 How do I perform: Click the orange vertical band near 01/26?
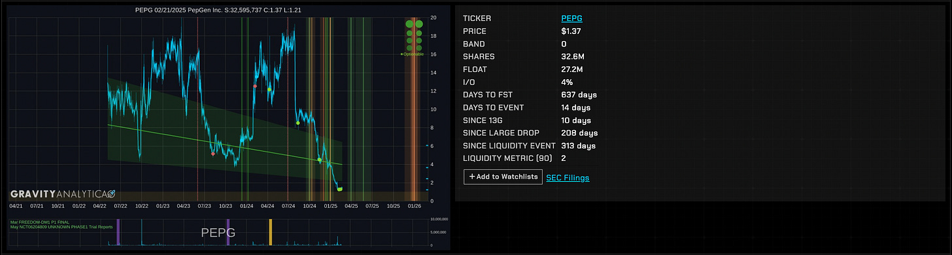point(413,108)
